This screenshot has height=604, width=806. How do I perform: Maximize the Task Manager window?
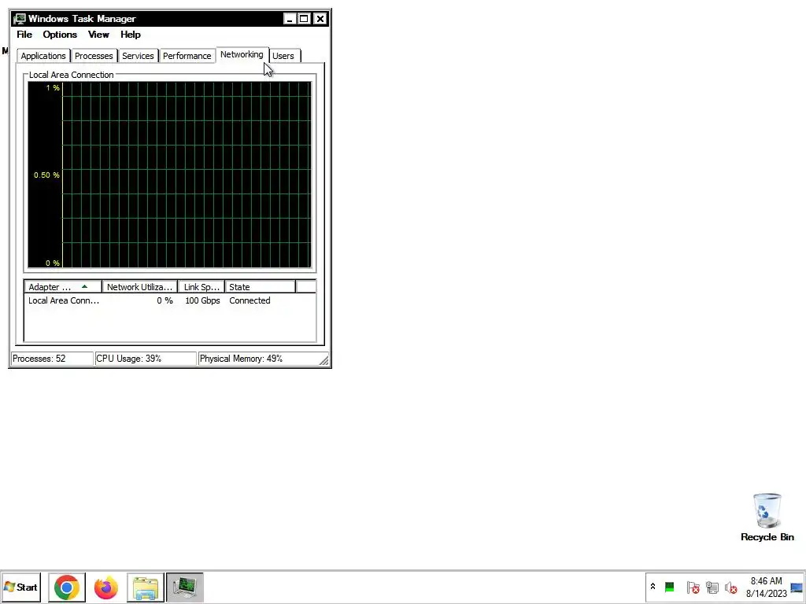pyautogui.click(x=304, y=19)
